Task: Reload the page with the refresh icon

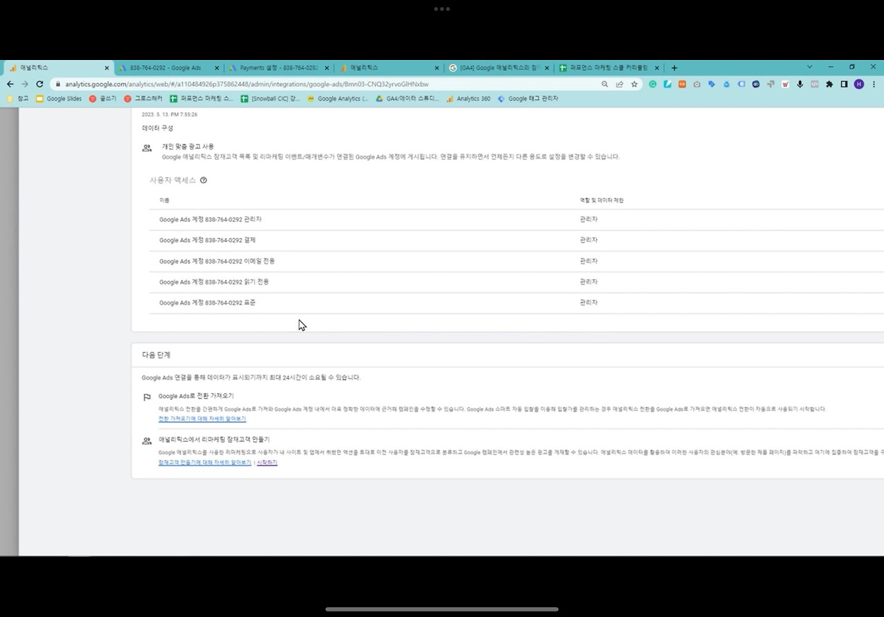Action: pos(39,84)
